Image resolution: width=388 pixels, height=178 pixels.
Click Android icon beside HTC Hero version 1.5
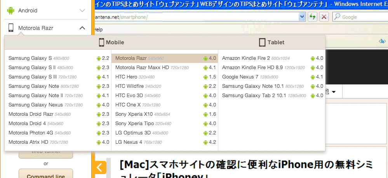205,77
